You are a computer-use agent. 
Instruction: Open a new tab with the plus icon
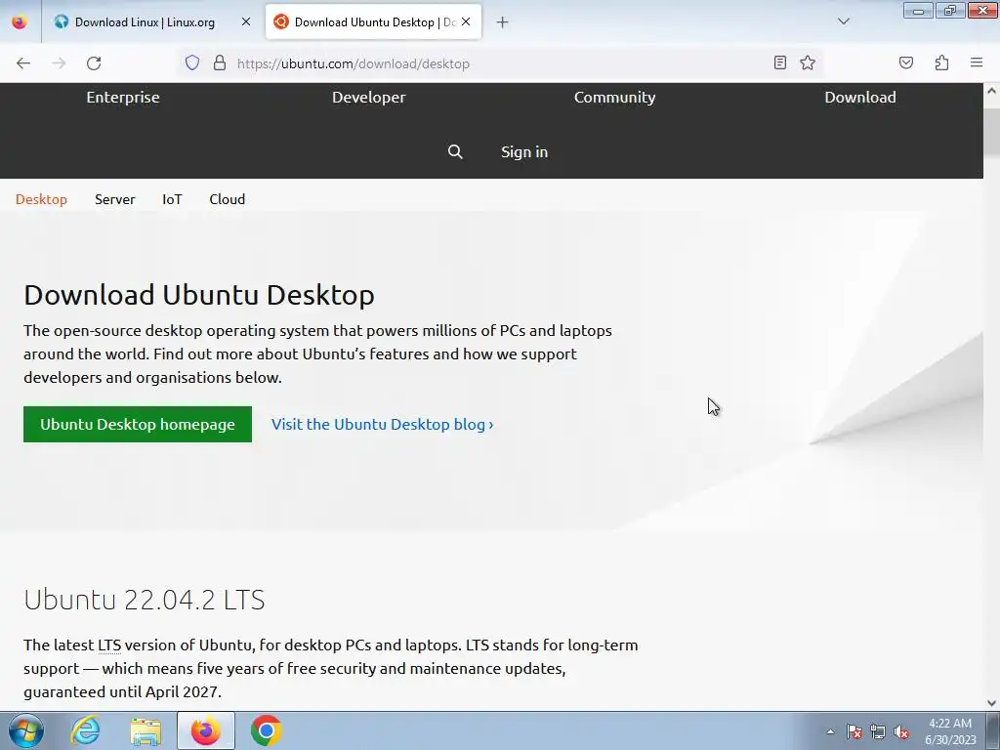[x=503, y=22]
